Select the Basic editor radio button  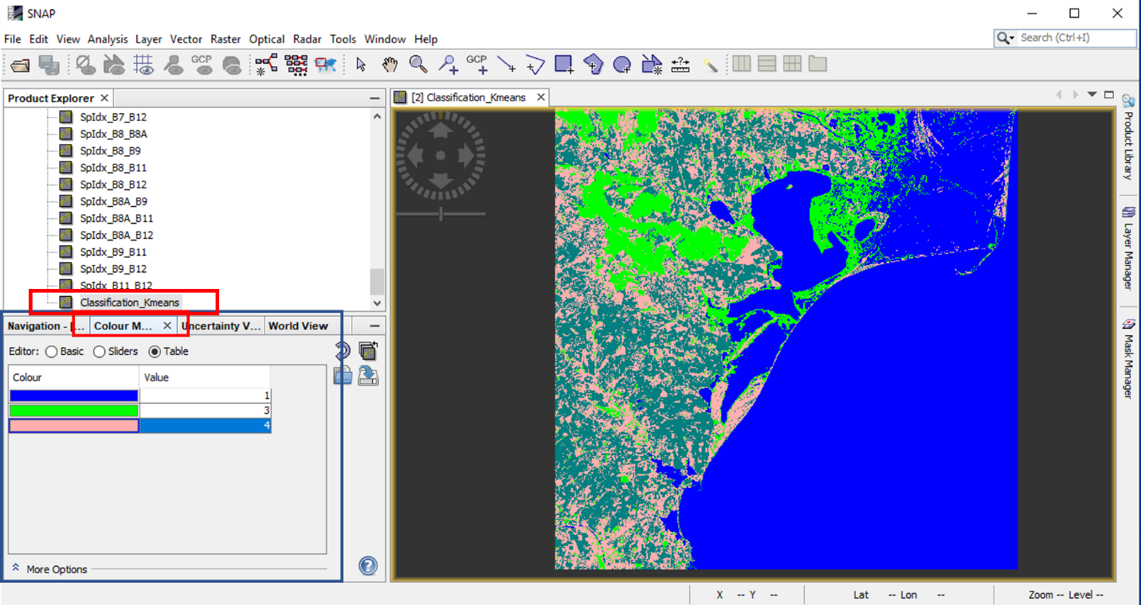click(52, 351)
